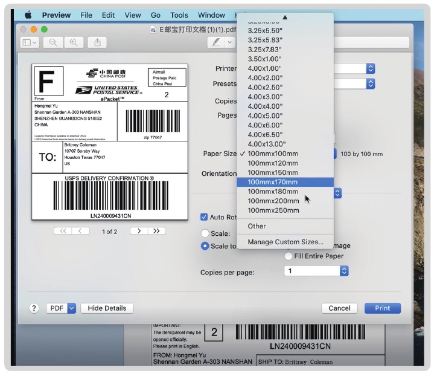Select Fill Entire Paper radio button
The image size is (437, 373).
pos(289,256)
